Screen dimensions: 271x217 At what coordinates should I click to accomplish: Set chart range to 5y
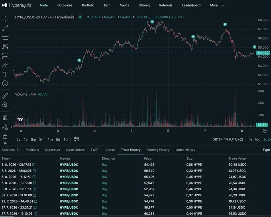(x=18, y=139)
